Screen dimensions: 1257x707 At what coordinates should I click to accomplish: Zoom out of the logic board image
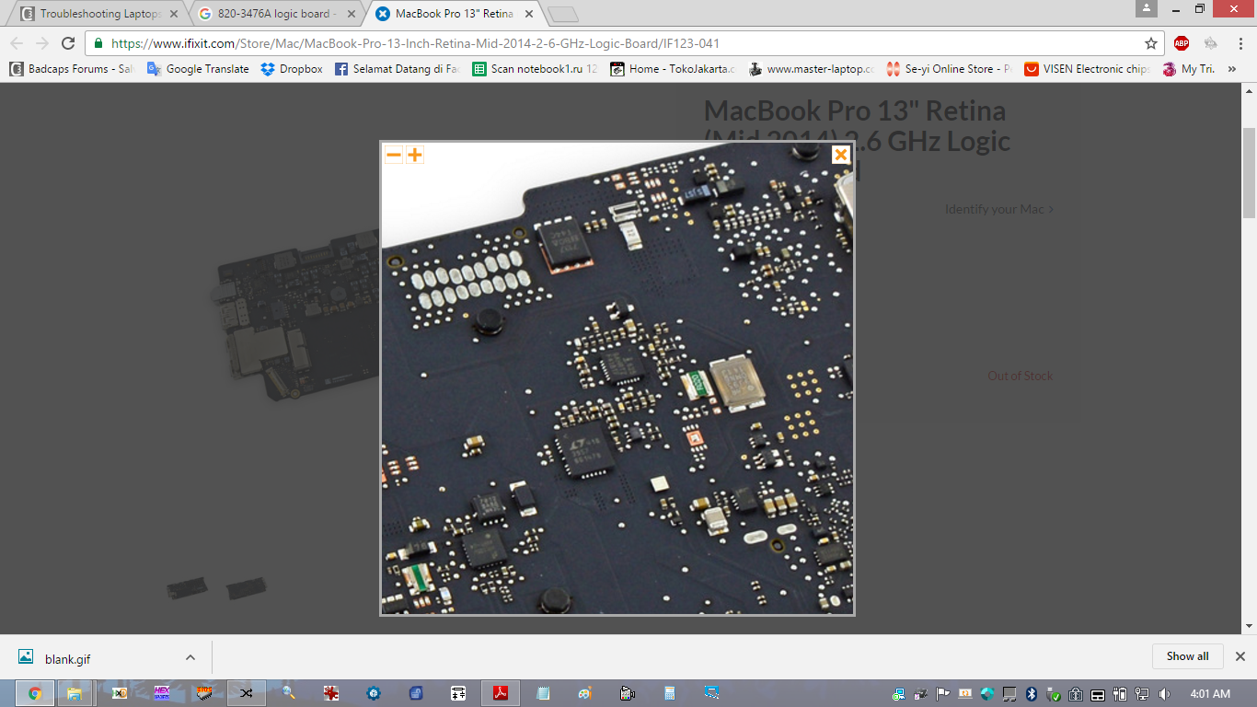394,155
